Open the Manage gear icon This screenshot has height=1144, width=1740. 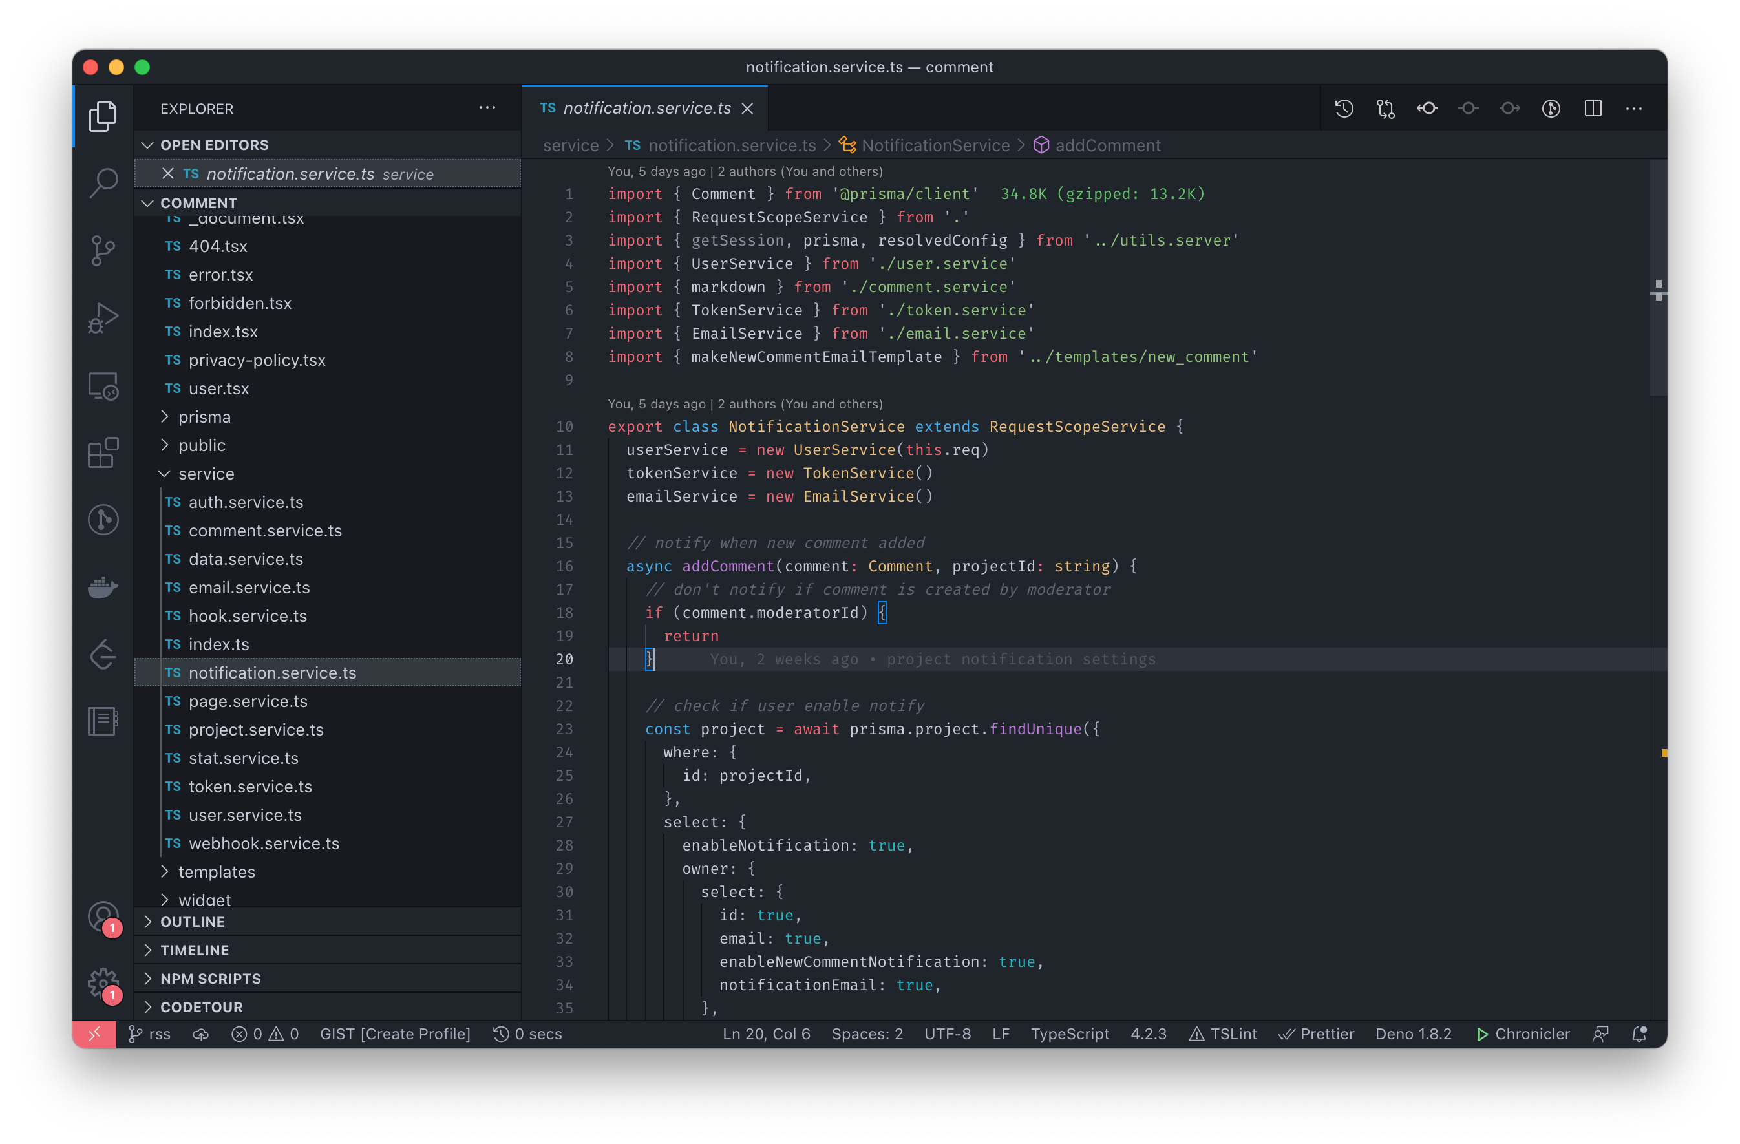click(103, 983)
